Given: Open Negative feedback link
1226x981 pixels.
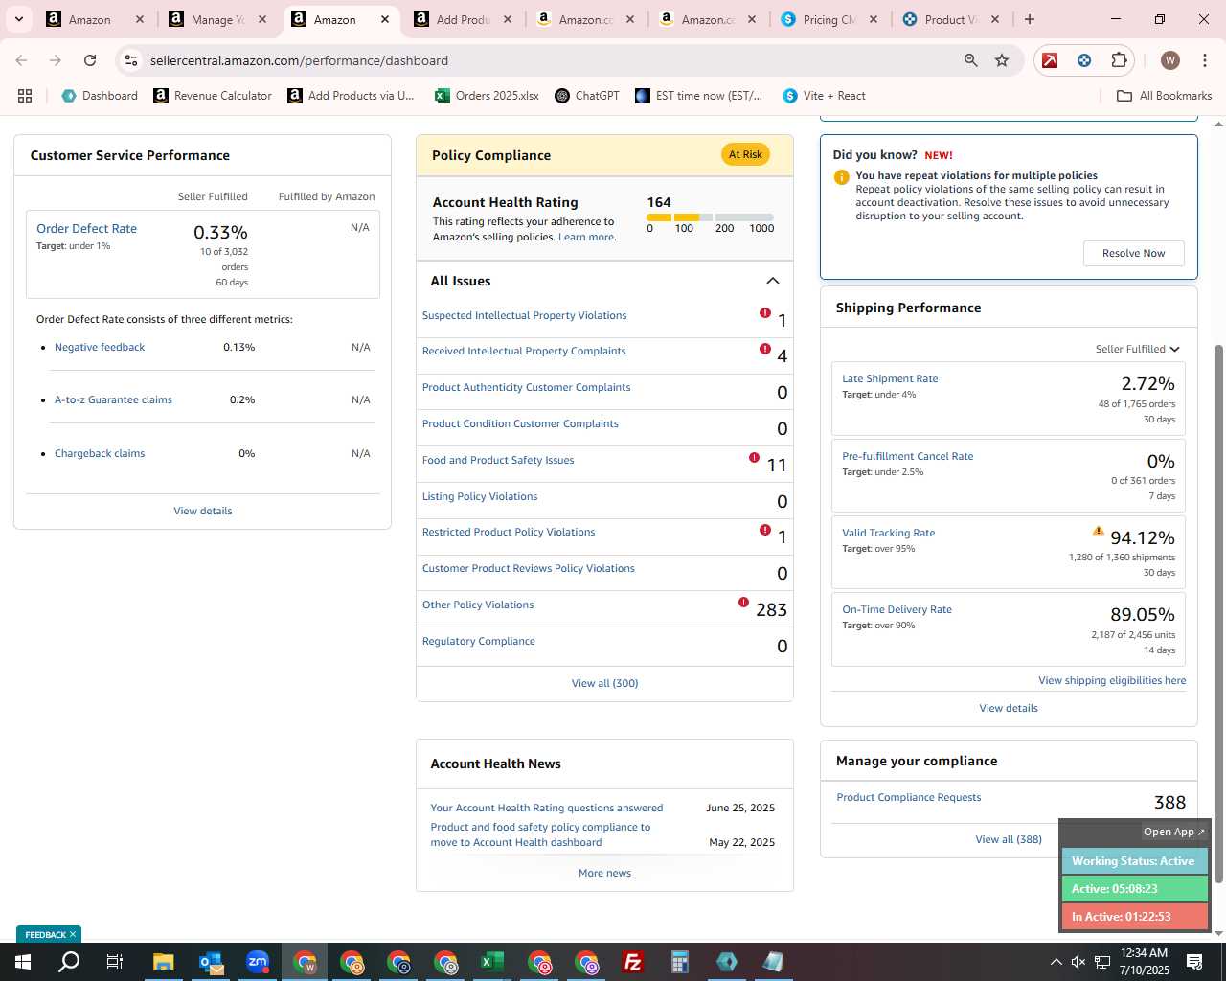Looking at the screenshot, I should tap(100, 347).
